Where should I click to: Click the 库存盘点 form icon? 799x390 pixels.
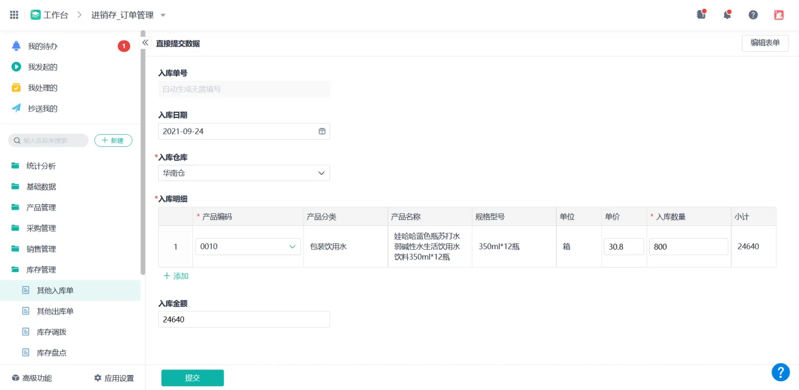(x=26, y=353)
